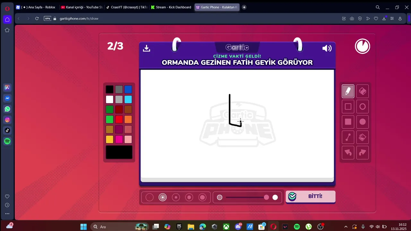Screen dimensions: 411x231
Task: Select the second brush thickness
Action: [x=163, y=197]
